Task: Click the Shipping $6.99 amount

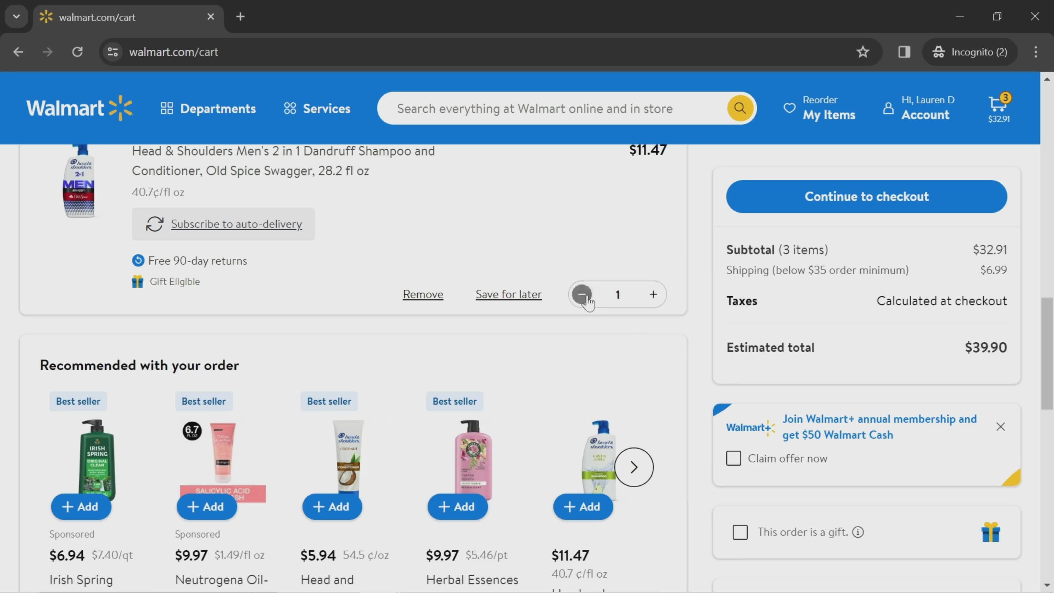Action: (993, 270)
